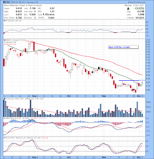Click the most recent candlestick on chart
154x159 pixels.
tap(142, 83)
